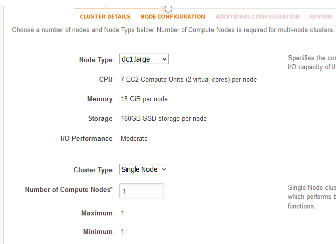Go to the Cluster Details step

coord(105,17)
